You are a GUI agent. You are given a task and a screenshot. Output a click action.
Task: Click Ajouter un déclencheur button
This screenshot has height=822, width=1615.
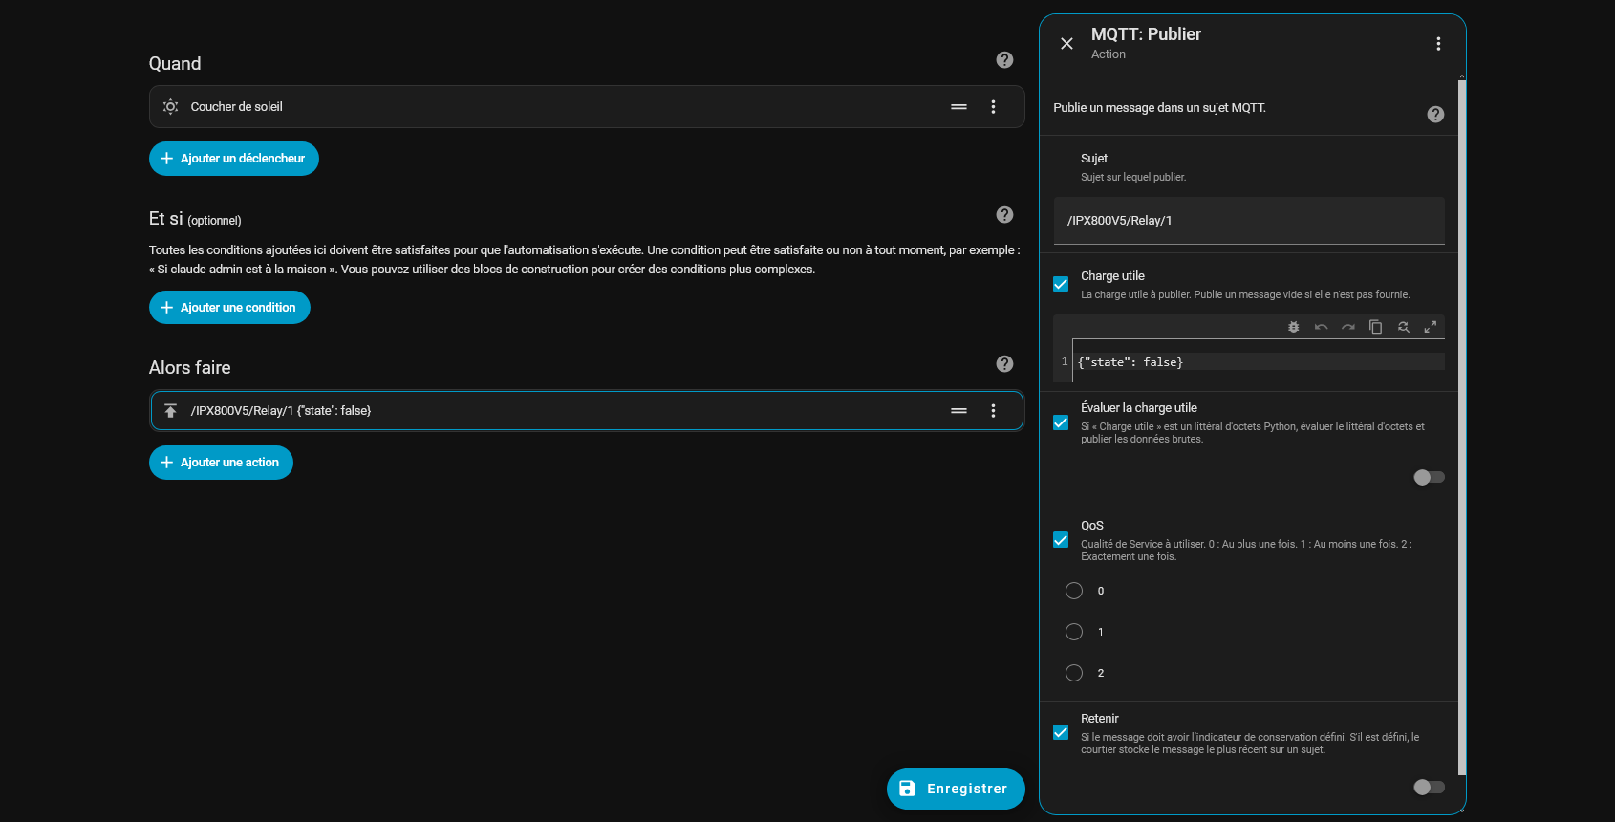click(x=234, y=159)
